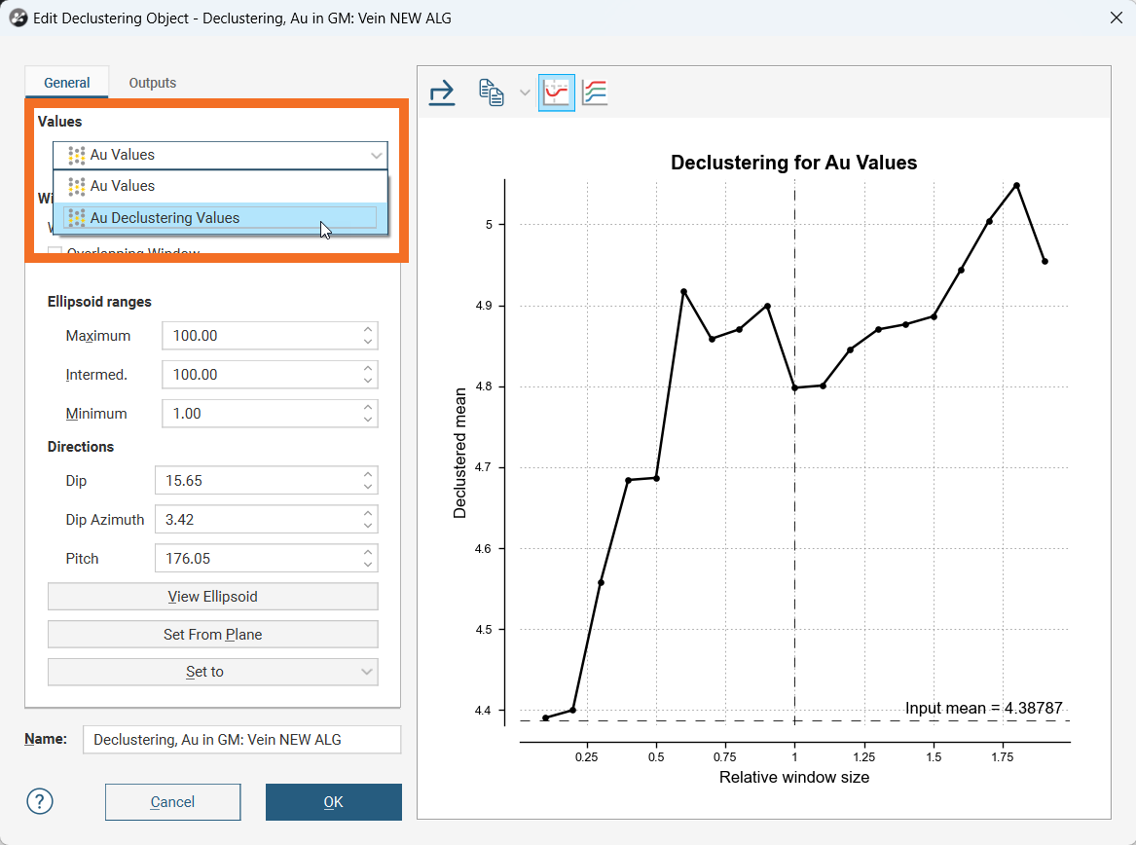The height and width of the screenshot is (845, 1136).
Task: Click the Set From Plane button
Action: (212, 635)
